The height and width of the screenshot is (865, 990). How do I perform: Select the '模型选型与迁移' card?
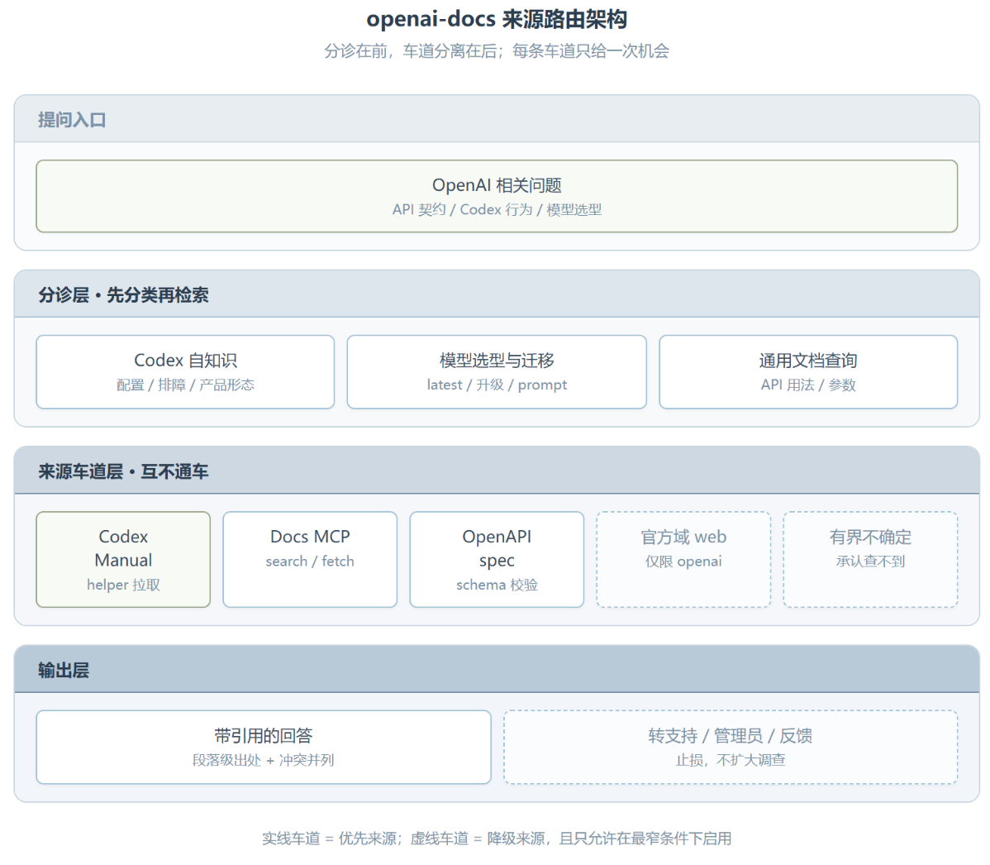pos(497,372)
